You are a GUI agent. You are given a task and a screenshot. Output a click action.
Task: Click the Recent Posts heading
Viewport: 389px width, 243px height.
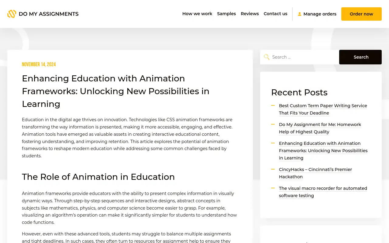299,92
